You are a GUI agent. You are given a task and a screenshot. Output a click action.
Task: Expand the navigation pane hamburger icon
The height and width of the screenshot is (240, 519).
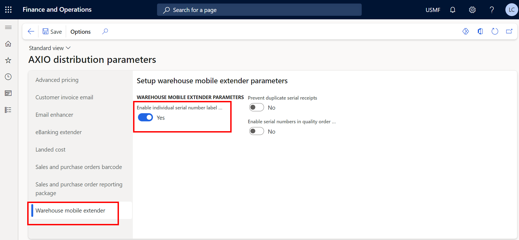8,27
